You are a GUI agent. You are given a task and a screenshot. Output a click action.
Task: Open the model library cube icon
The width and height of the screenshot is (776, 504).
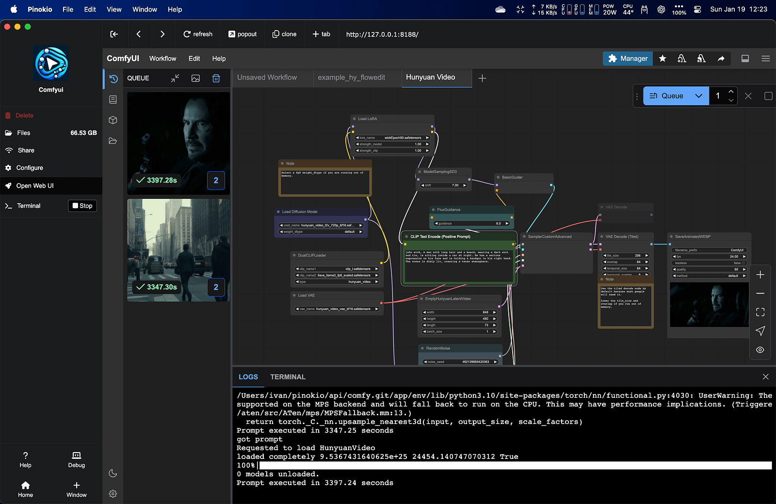pos(113,120)
